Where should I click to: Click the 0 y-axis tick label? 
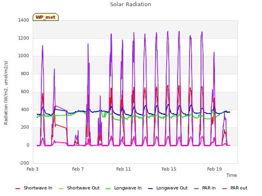tap(28, 145)
